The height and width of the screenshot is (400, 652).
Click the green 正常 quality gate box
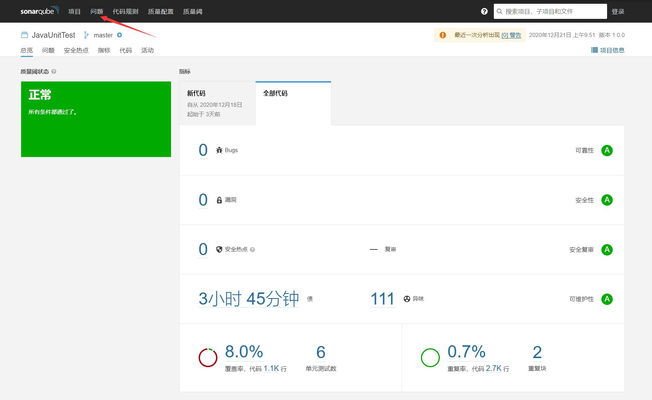(x=96, y=119)
